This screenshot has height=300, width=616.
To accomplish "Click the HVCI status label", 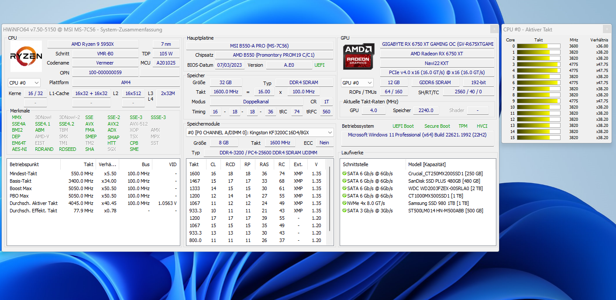I will point(482,126).
